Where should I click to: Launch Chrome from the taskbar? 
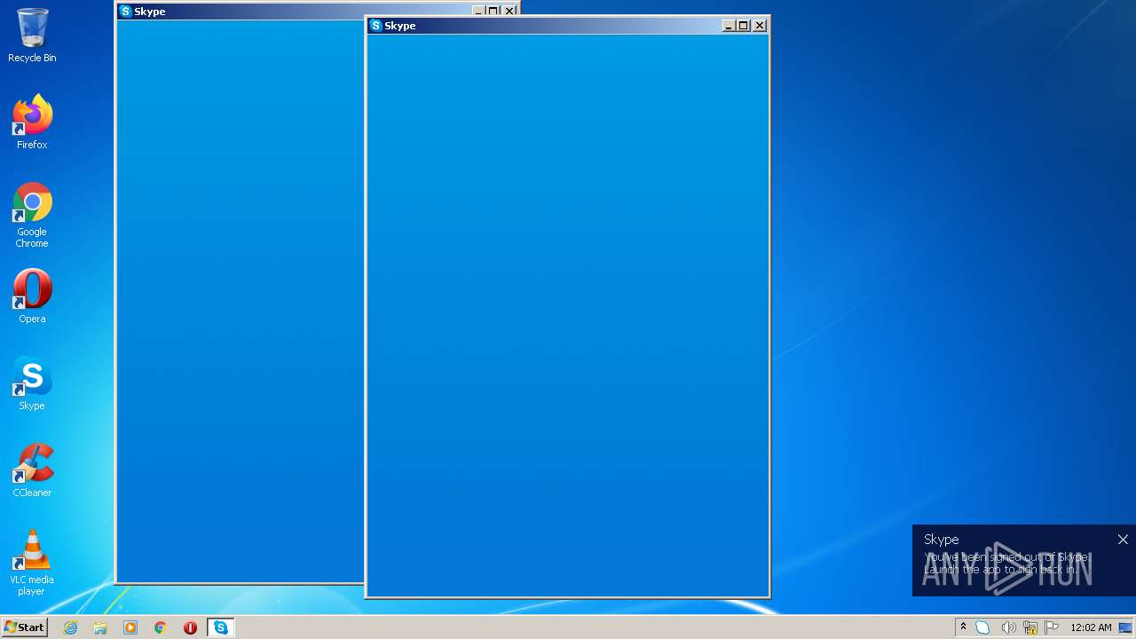coord(161,627)
